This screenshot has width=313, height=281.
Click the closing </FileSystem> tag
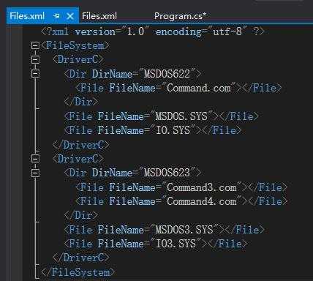tap(78, 272)
